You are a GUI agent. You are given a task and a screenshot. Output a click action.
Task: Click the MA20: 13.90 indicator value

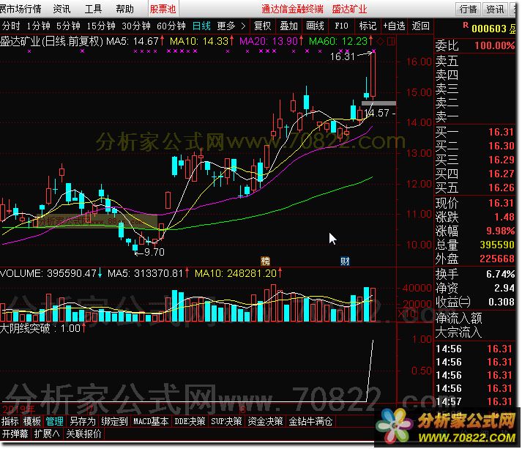point(271,41)
